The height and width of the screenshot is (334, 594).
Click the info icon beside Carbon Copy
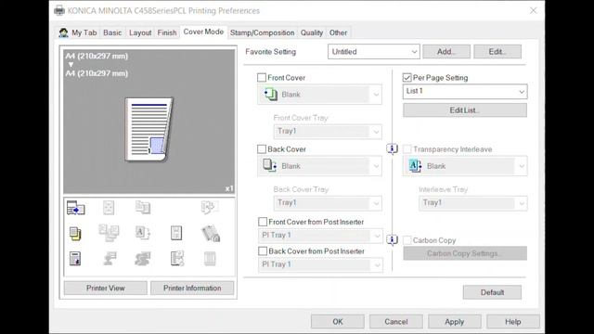[392, 239]
